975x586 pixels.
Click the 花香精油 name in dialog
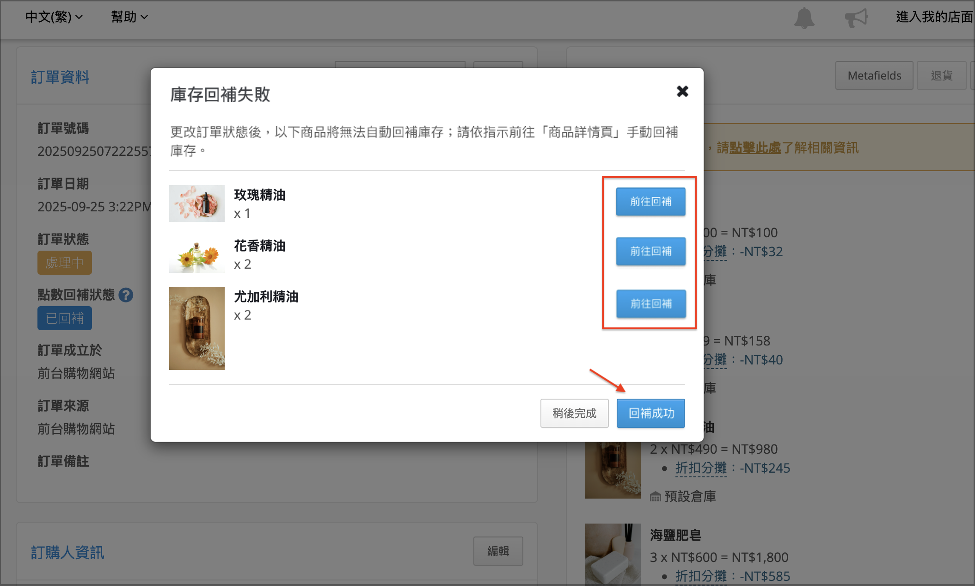[259, 246]
